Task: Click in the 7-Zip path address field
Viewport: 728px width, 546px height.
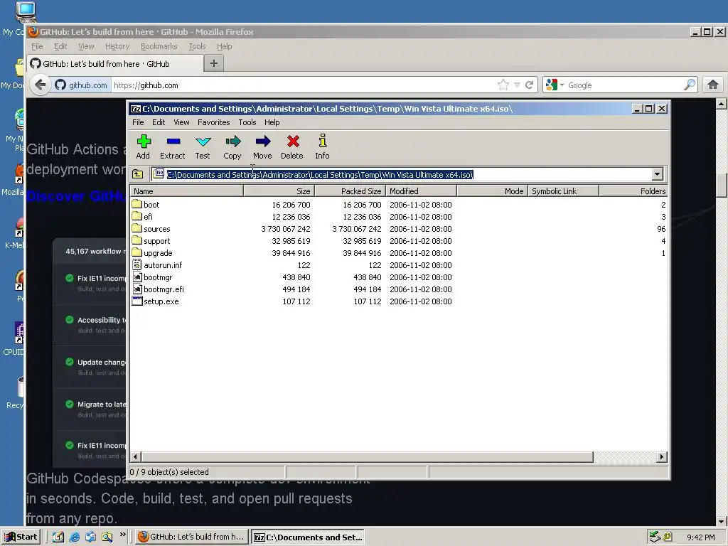Action: pos(402,174)
